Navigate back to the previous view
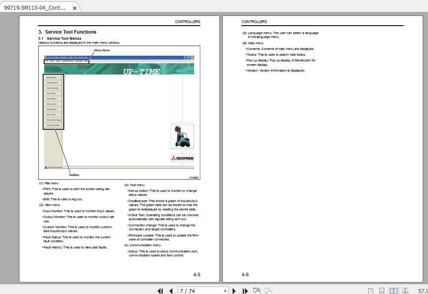Viewport: 428px width, 294px height. click(x=256, y=290)
